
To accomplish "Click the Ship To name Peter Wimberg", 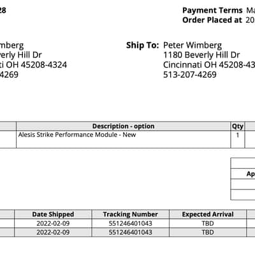I will (193, 45).
